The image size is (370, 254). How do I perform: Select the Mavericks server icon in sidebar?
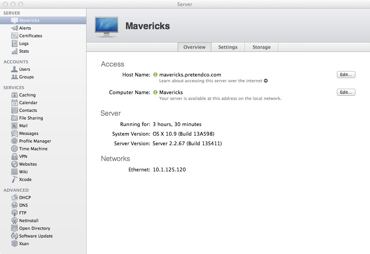(x=14, y=20)
